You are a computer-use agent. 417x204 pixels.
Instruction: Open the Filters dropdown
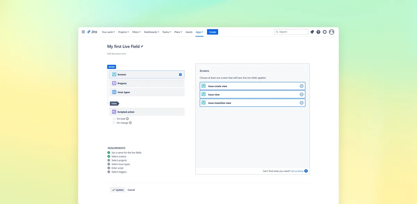(x=137, y=32)
